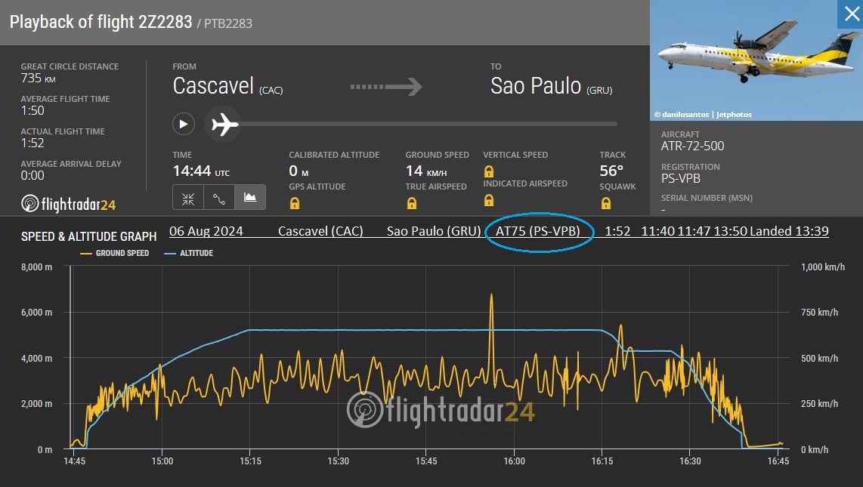Toggle the speed & altitude graph icon
863x487 pixels.
click(249, 198)
